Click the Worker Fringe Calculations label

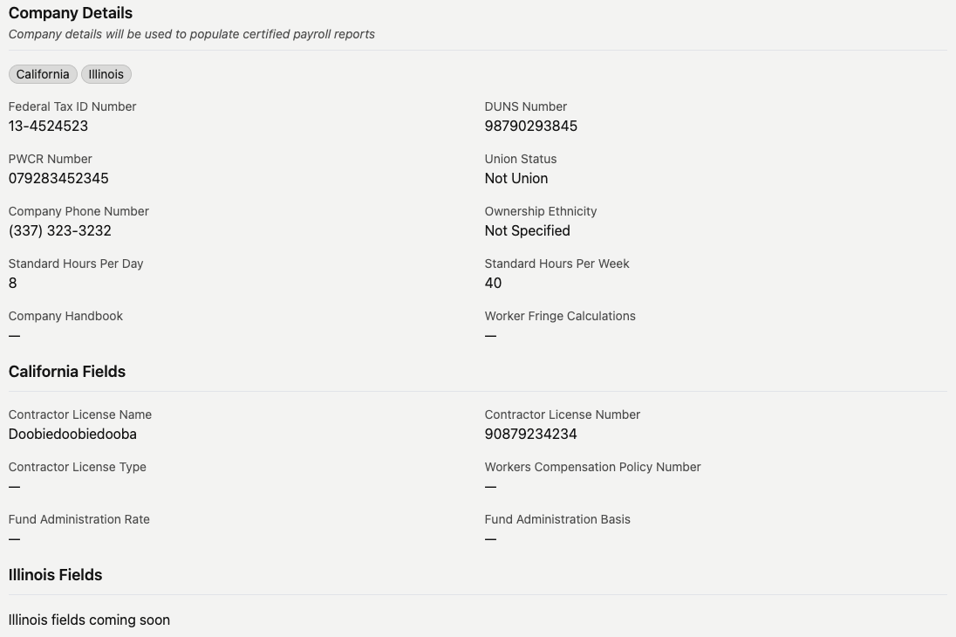click(x=559, y=316)
